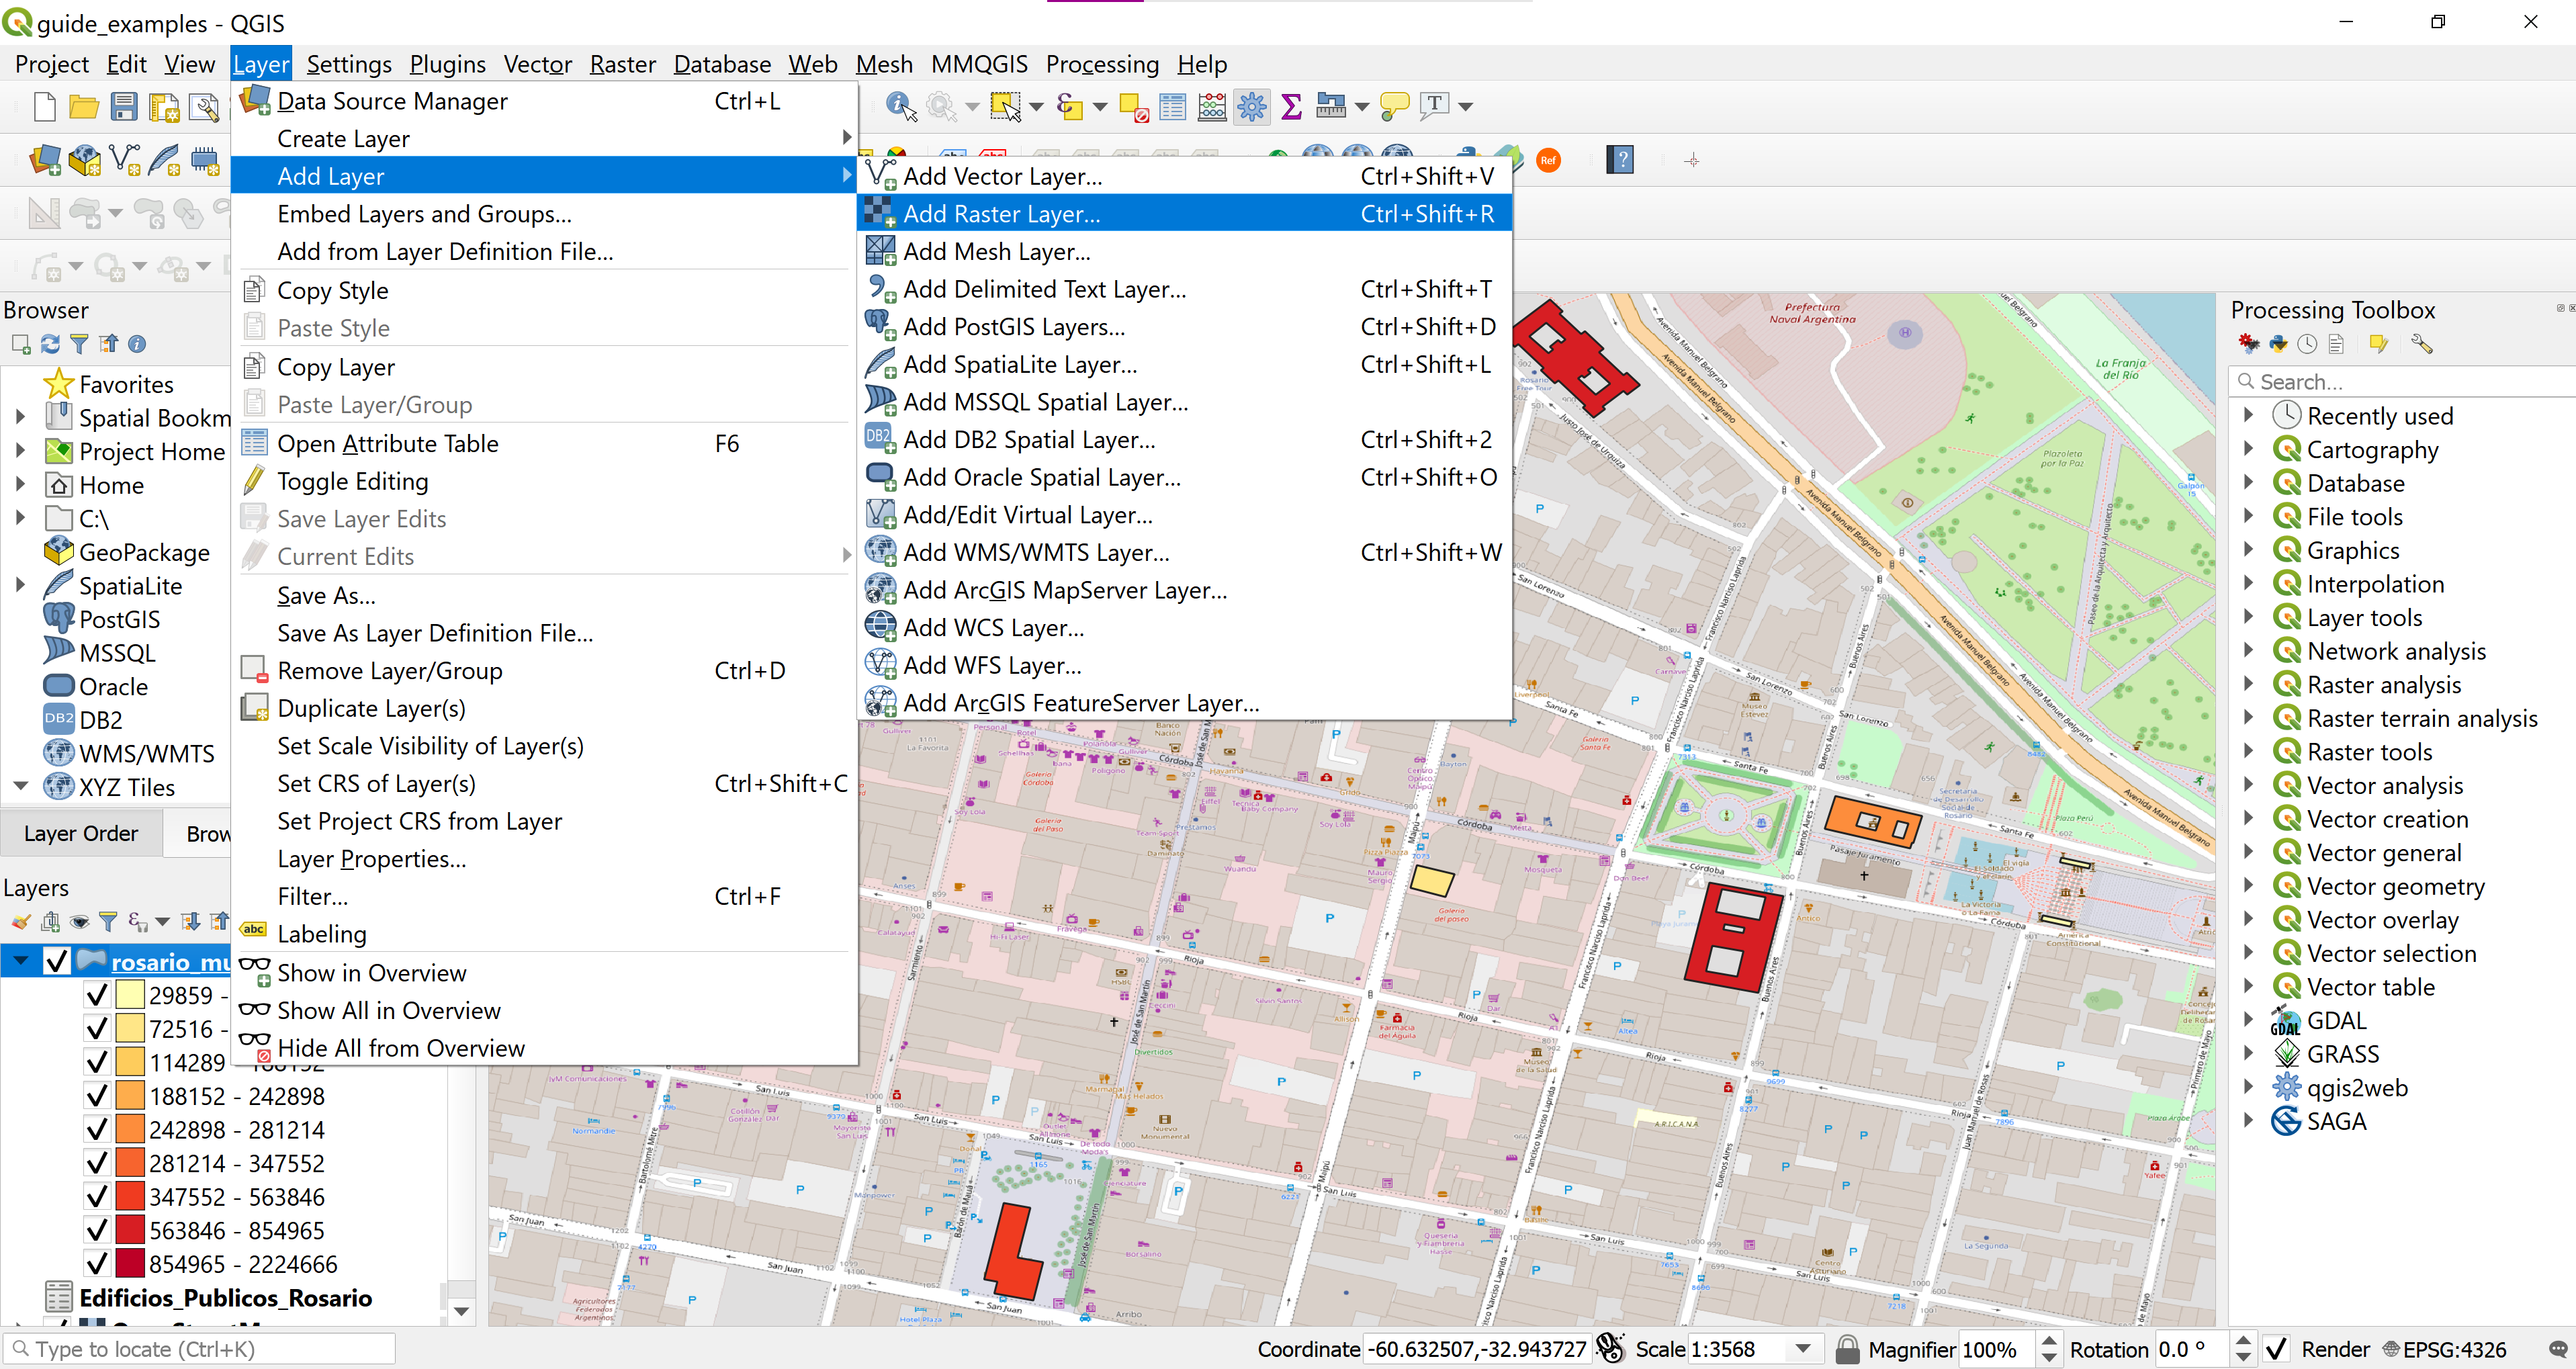Select Add Delimited Text Layer menu entry
Image resolution: width=2576 pixels, height=1369 pixels.
pos(1044,289)
